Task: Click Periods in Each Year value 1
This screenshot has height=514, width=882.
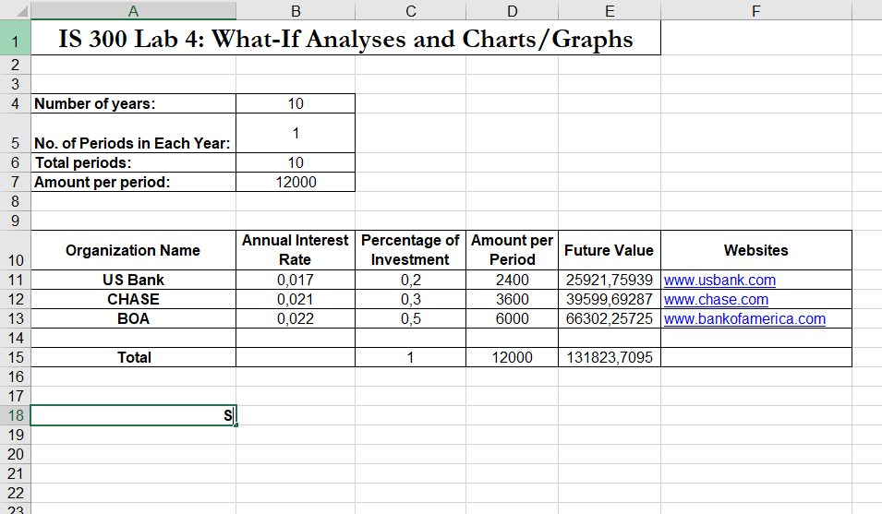Action: click(x=296, y=133)
